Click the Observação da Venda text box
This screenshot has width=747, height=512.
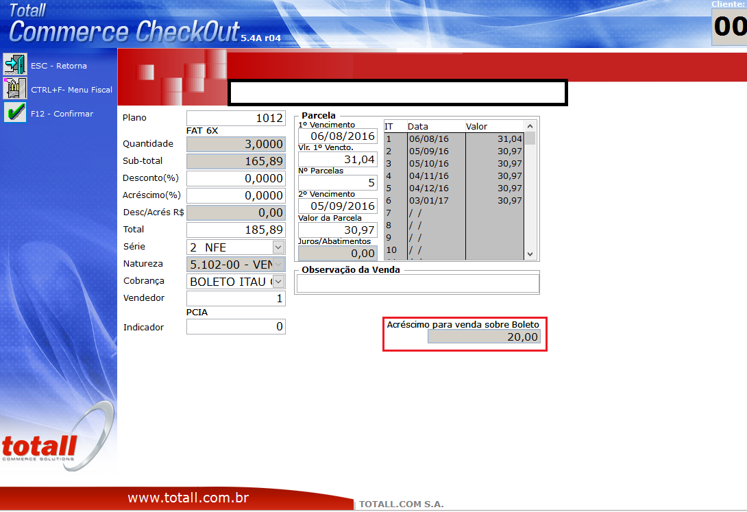(417, 283)
